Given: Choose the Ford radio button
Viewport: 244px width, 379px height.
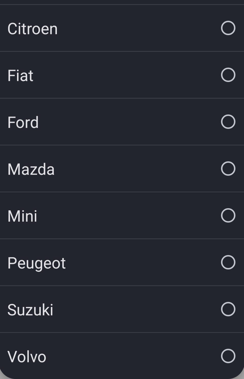Looking at the screenshot, I should pyautogui.click(x=228, y=122).
